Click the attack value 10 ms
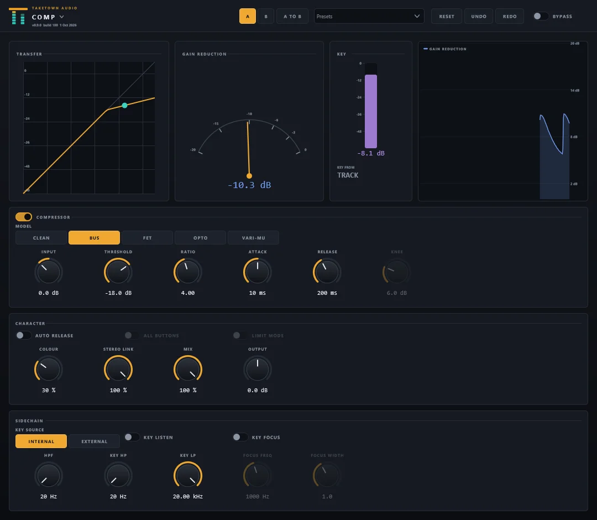Screen dimensions: 597x520 [x=258, y=293]
